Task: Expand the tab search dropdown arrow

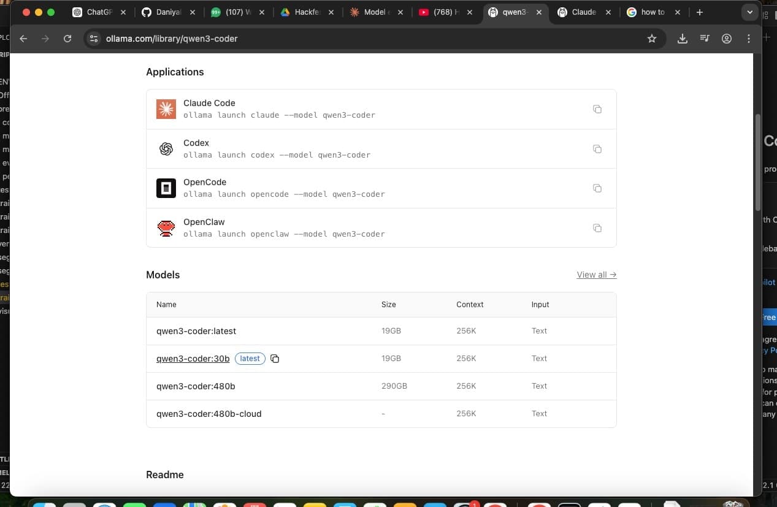Action: point(749,12)
